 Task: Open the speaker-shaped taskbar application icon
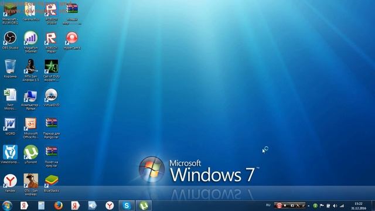coord(92,206)
